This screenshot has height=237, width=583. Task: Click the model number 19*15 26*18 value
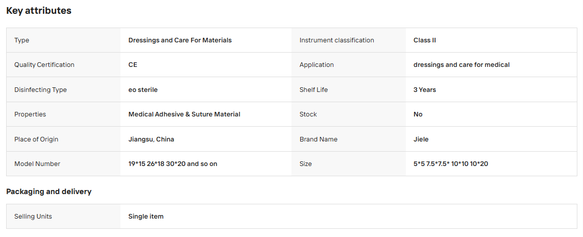tap(173, 164)
